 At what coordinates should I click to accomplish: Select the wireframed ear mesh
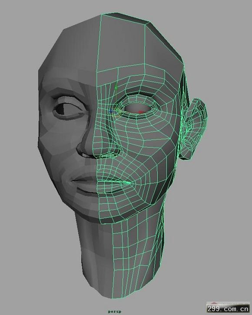pos(194,129)
